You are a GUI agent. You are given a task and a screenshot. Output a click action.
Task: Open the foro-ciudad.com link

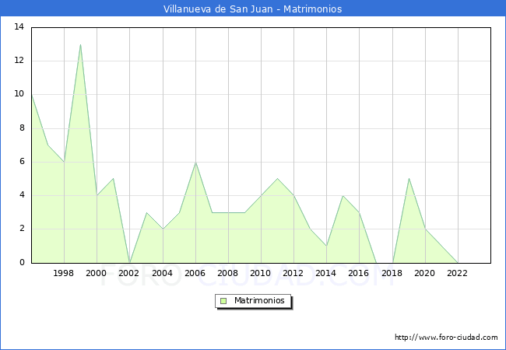coord(446,338)
